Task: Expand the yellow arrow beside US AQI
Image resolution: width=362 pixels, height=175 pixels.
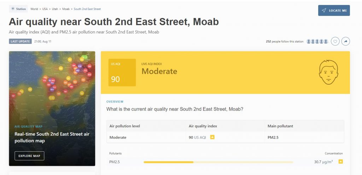Action: (212, 137)
